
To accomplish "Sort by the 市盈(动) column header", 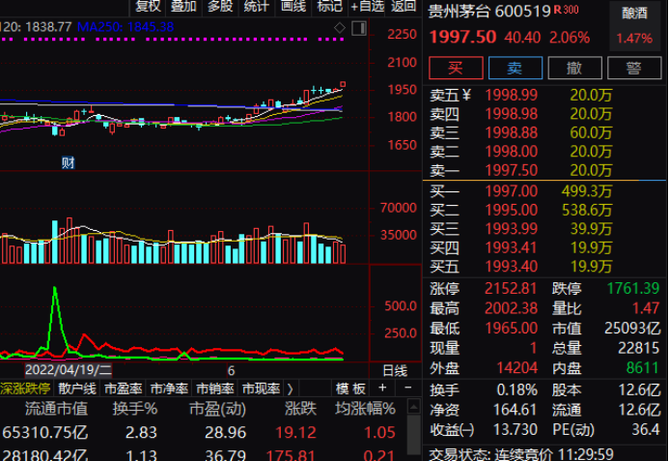I will coord(217,409).
